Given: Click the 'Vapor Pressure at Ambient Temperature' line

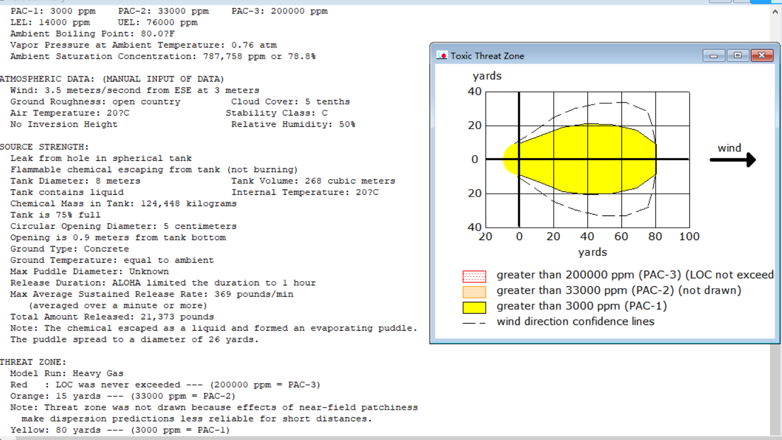Looking at the screenshot, I should [x=143, y=45].
